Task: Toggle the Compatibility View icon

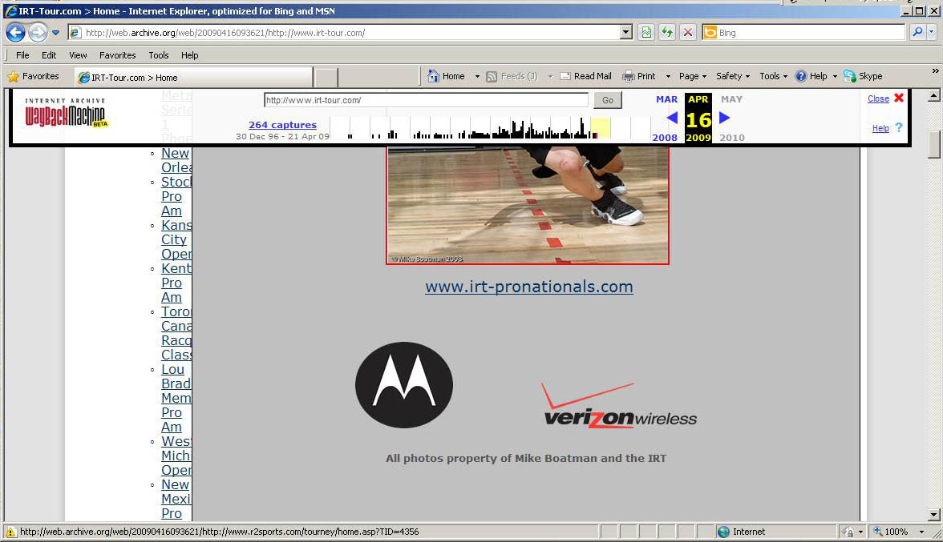Action: click(646, 32)
